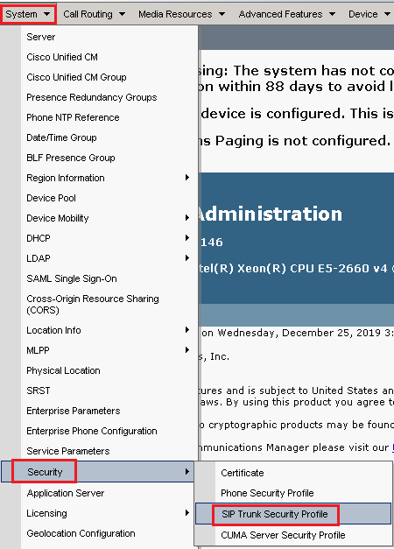Screen dimensions: 394x549
Task: Open Enterprise Parameters
Action: pyautogui.click(x=74, y=411)
